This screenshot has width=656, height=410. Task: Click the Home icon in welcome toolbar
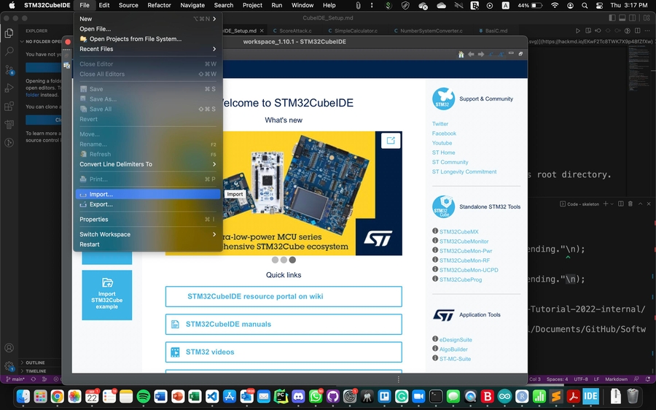461,55
